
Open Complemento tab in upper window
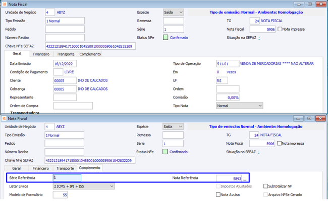coord(90,54)
